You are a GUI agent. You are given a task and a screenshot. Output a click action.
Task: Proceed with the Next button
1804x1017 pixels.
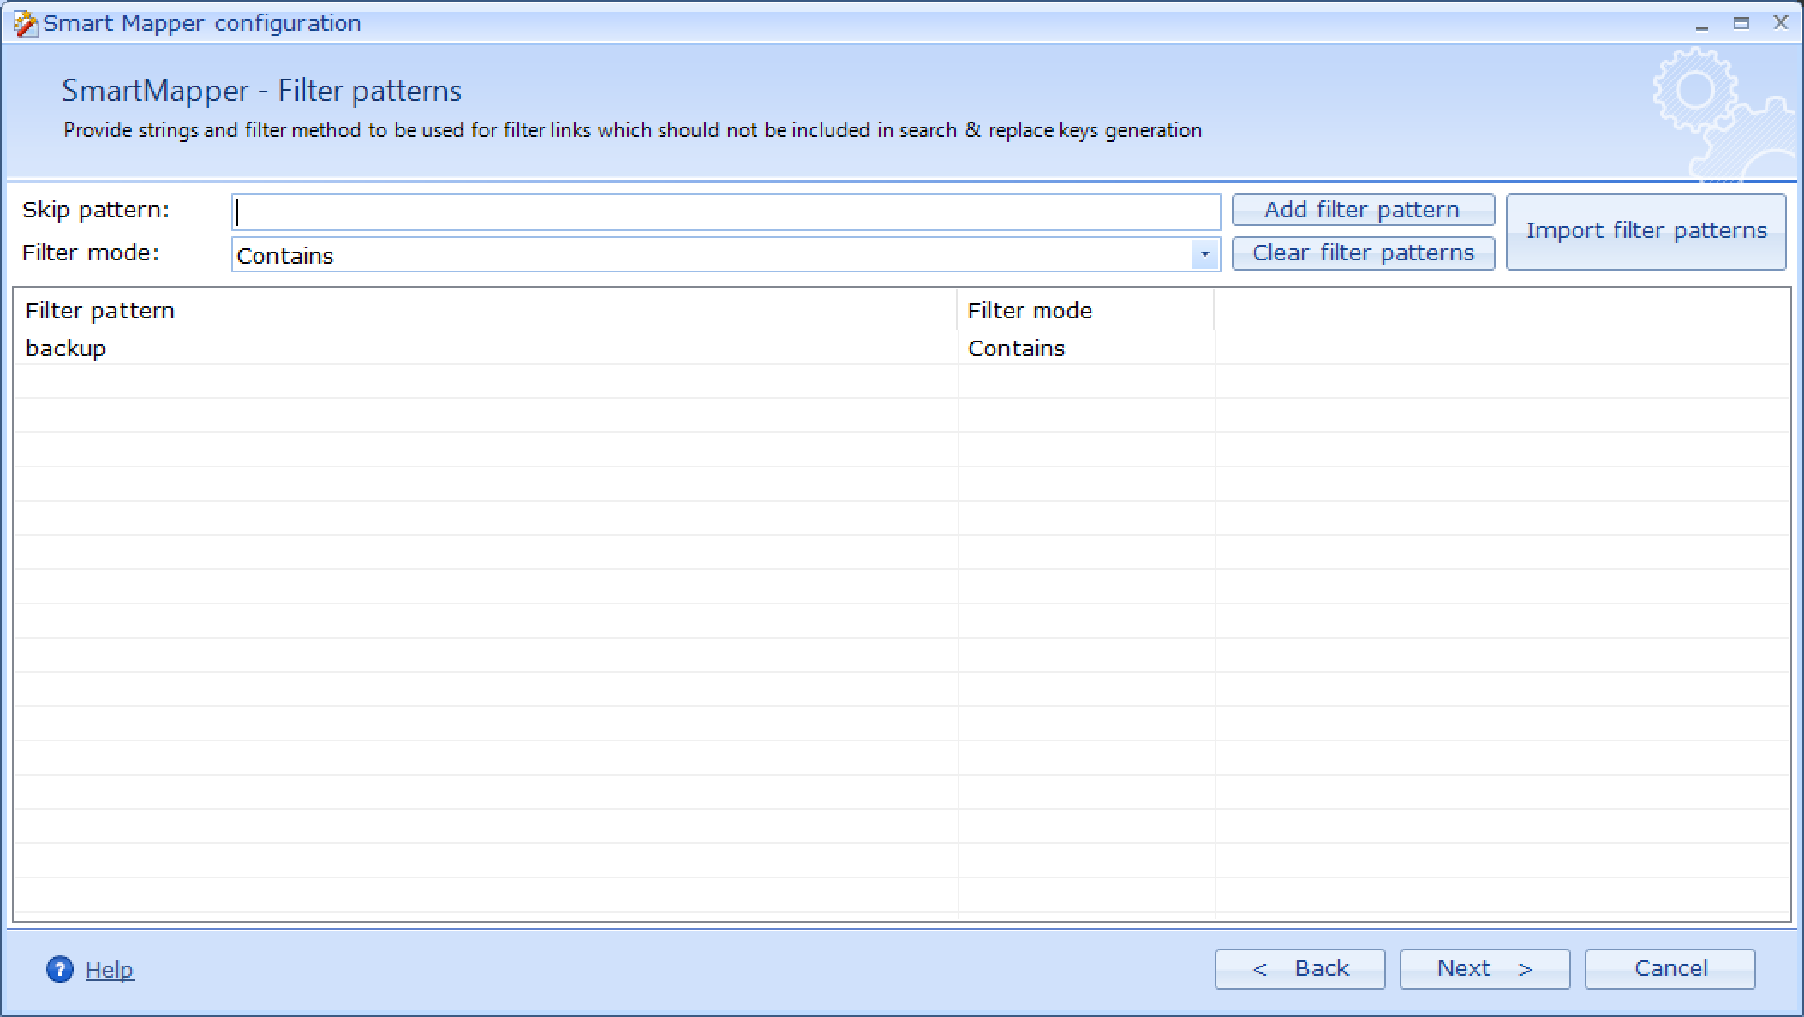pyautogui.click(x=1484, y=968)
